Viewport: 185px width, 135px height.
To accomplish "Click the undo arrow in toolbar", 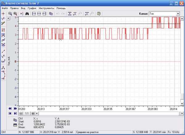I will coord(58,14).
